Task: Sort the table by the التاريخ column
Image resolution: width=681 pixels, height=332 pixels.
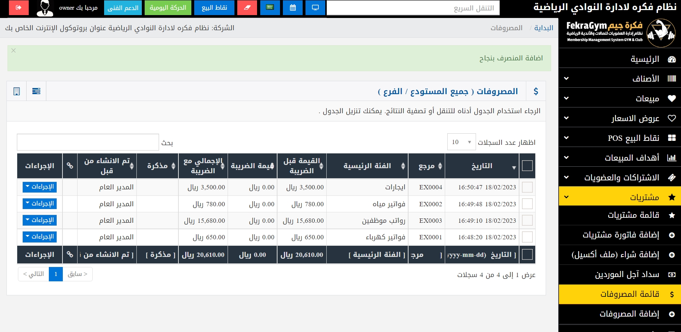Action: point(482,166)
